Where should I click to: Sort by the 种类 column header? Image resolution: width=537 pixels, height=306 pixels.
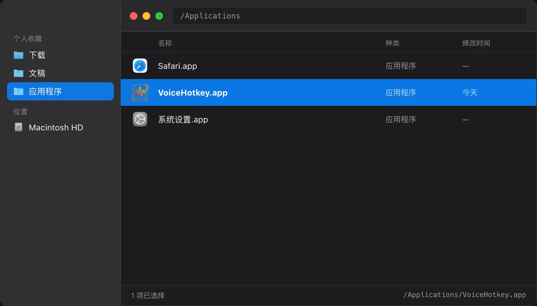pos(392,43)
